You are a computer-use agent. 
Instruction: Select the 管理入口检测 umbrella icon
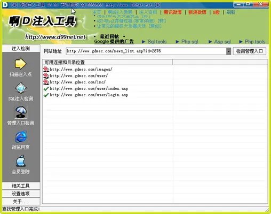coord(21,112)
